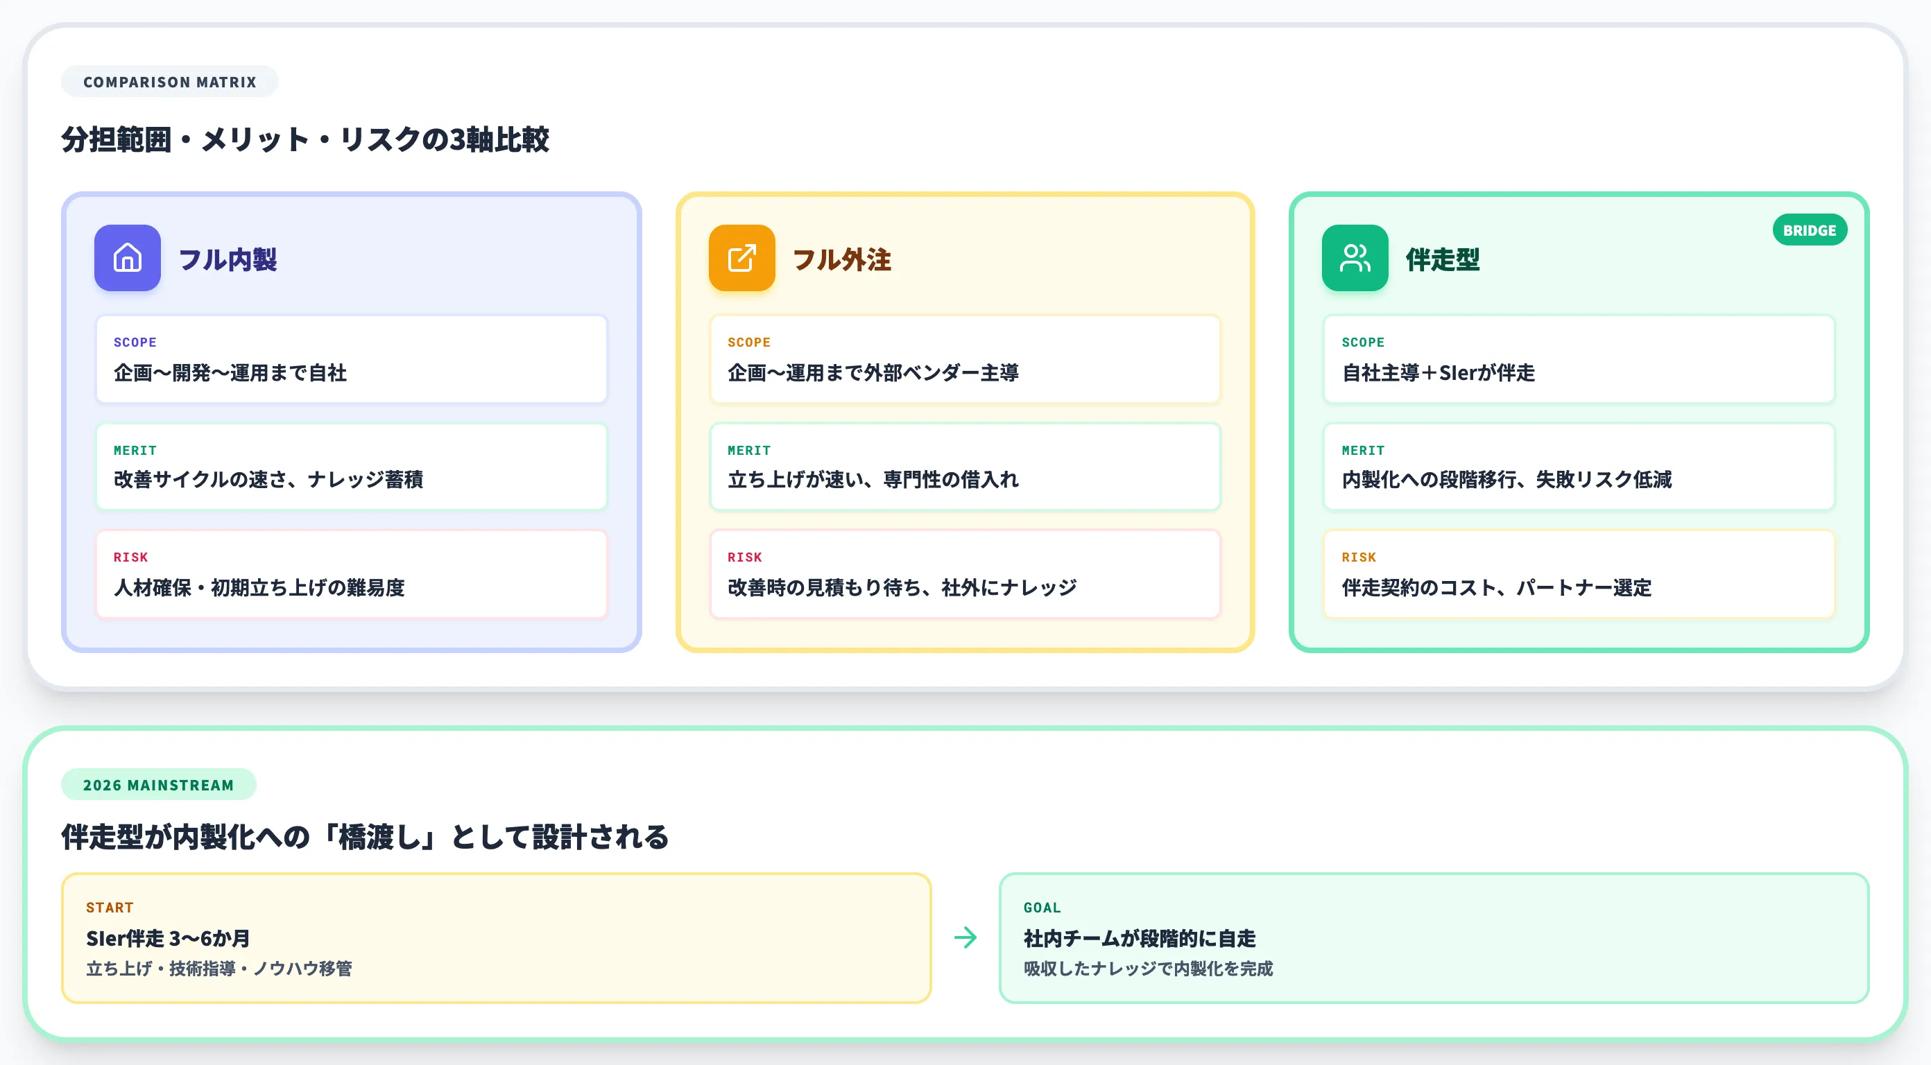Click the arrow between START and GOAL
Image resolution: width=1931 pixels, height=1065 pixels.
pyautogui.click(x=965, y=937)
